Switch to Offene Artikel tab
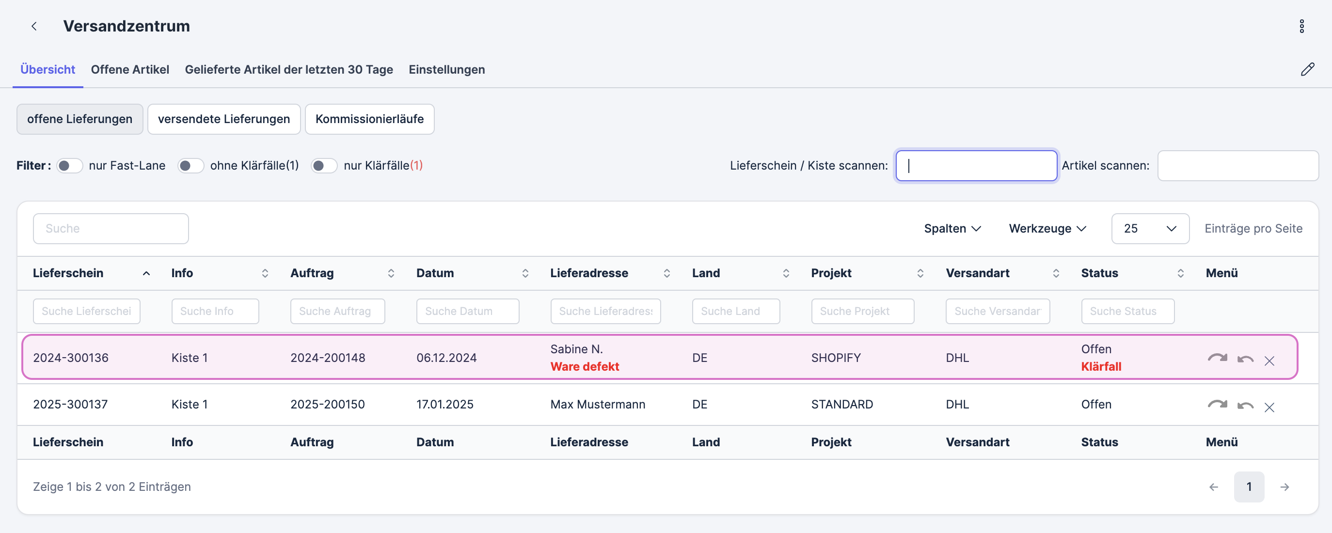The height and width of the screenshot is (533, 1332). pos(130,69)
